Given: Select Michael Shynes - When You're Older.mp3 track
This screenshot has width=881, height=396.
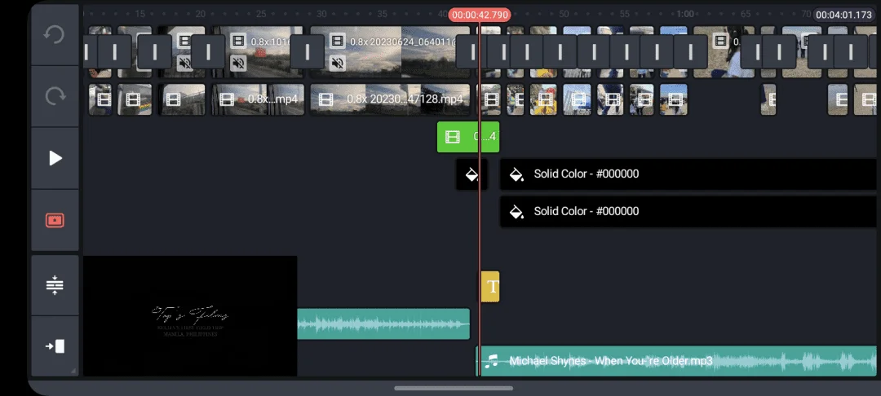Looking at the screenshot, I should pyautogui.click(x=676, y=361).
